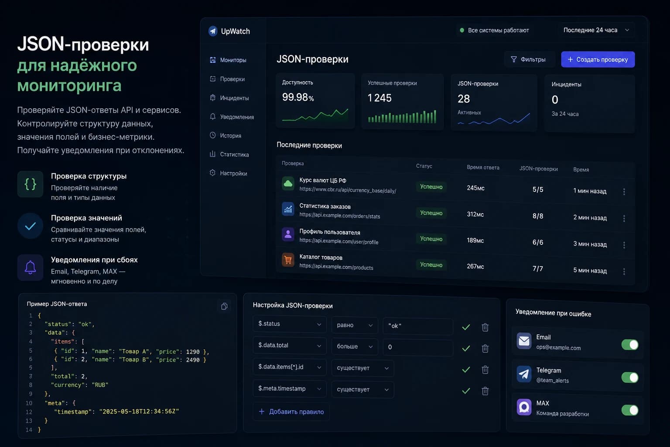Open the link https://api.example.com/user/profile

tap(339, 241)
